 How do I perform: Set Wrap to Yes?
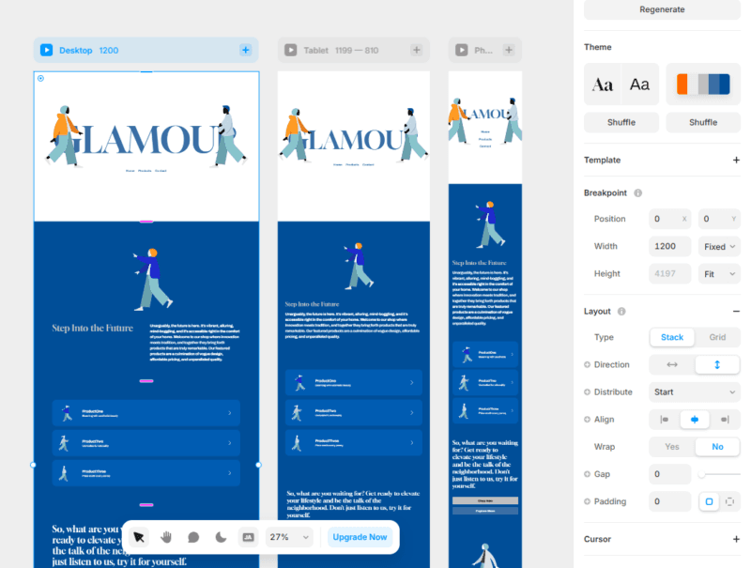(672, 447)
